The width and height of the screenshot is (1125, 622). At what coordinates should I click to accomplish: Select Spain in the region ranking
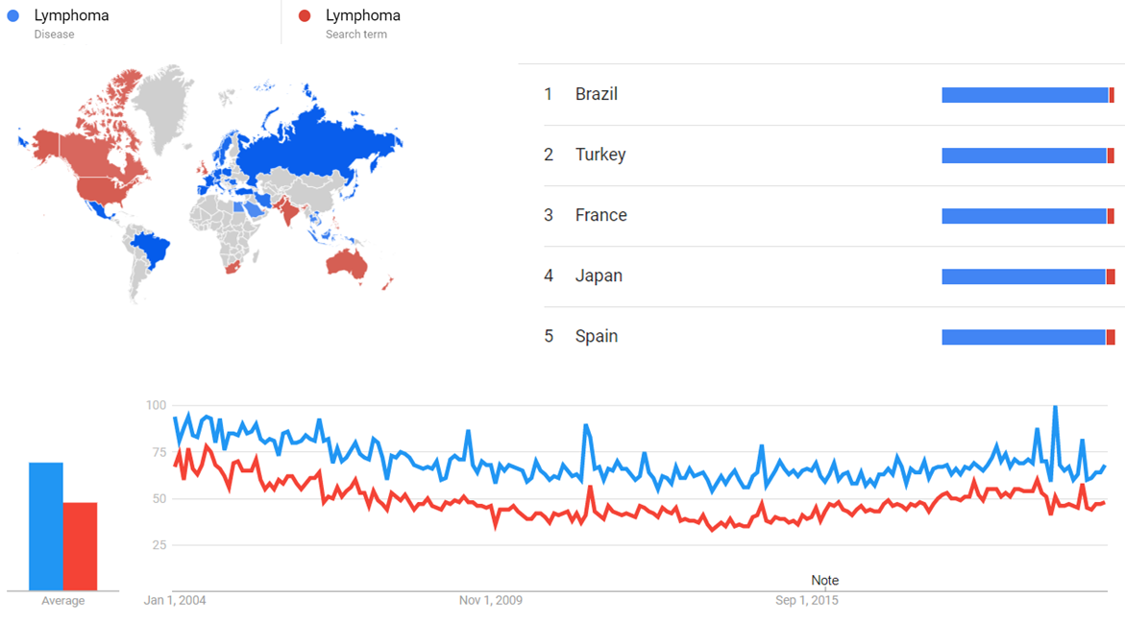click(x=596, y=336)
